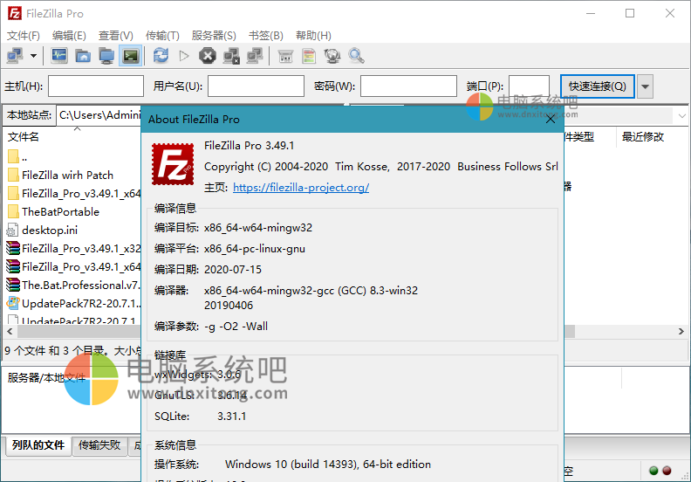Refresh file and folder lists
This screenshot has height=482, width=691.
[161, 56]
